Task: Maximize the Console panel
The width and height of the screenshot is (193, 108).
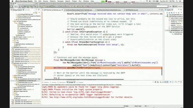Action: 181,82
